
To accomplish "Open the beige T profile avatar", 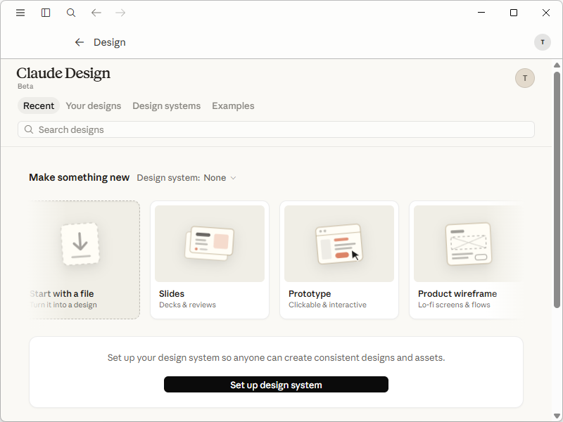I will tap(525, 78).
